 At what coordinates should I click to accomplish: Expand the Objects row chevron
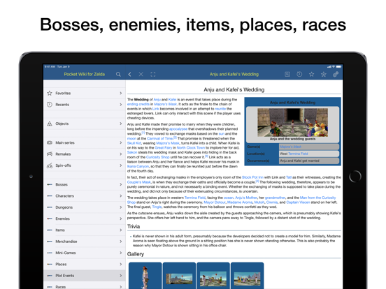(x=120, y=124)
